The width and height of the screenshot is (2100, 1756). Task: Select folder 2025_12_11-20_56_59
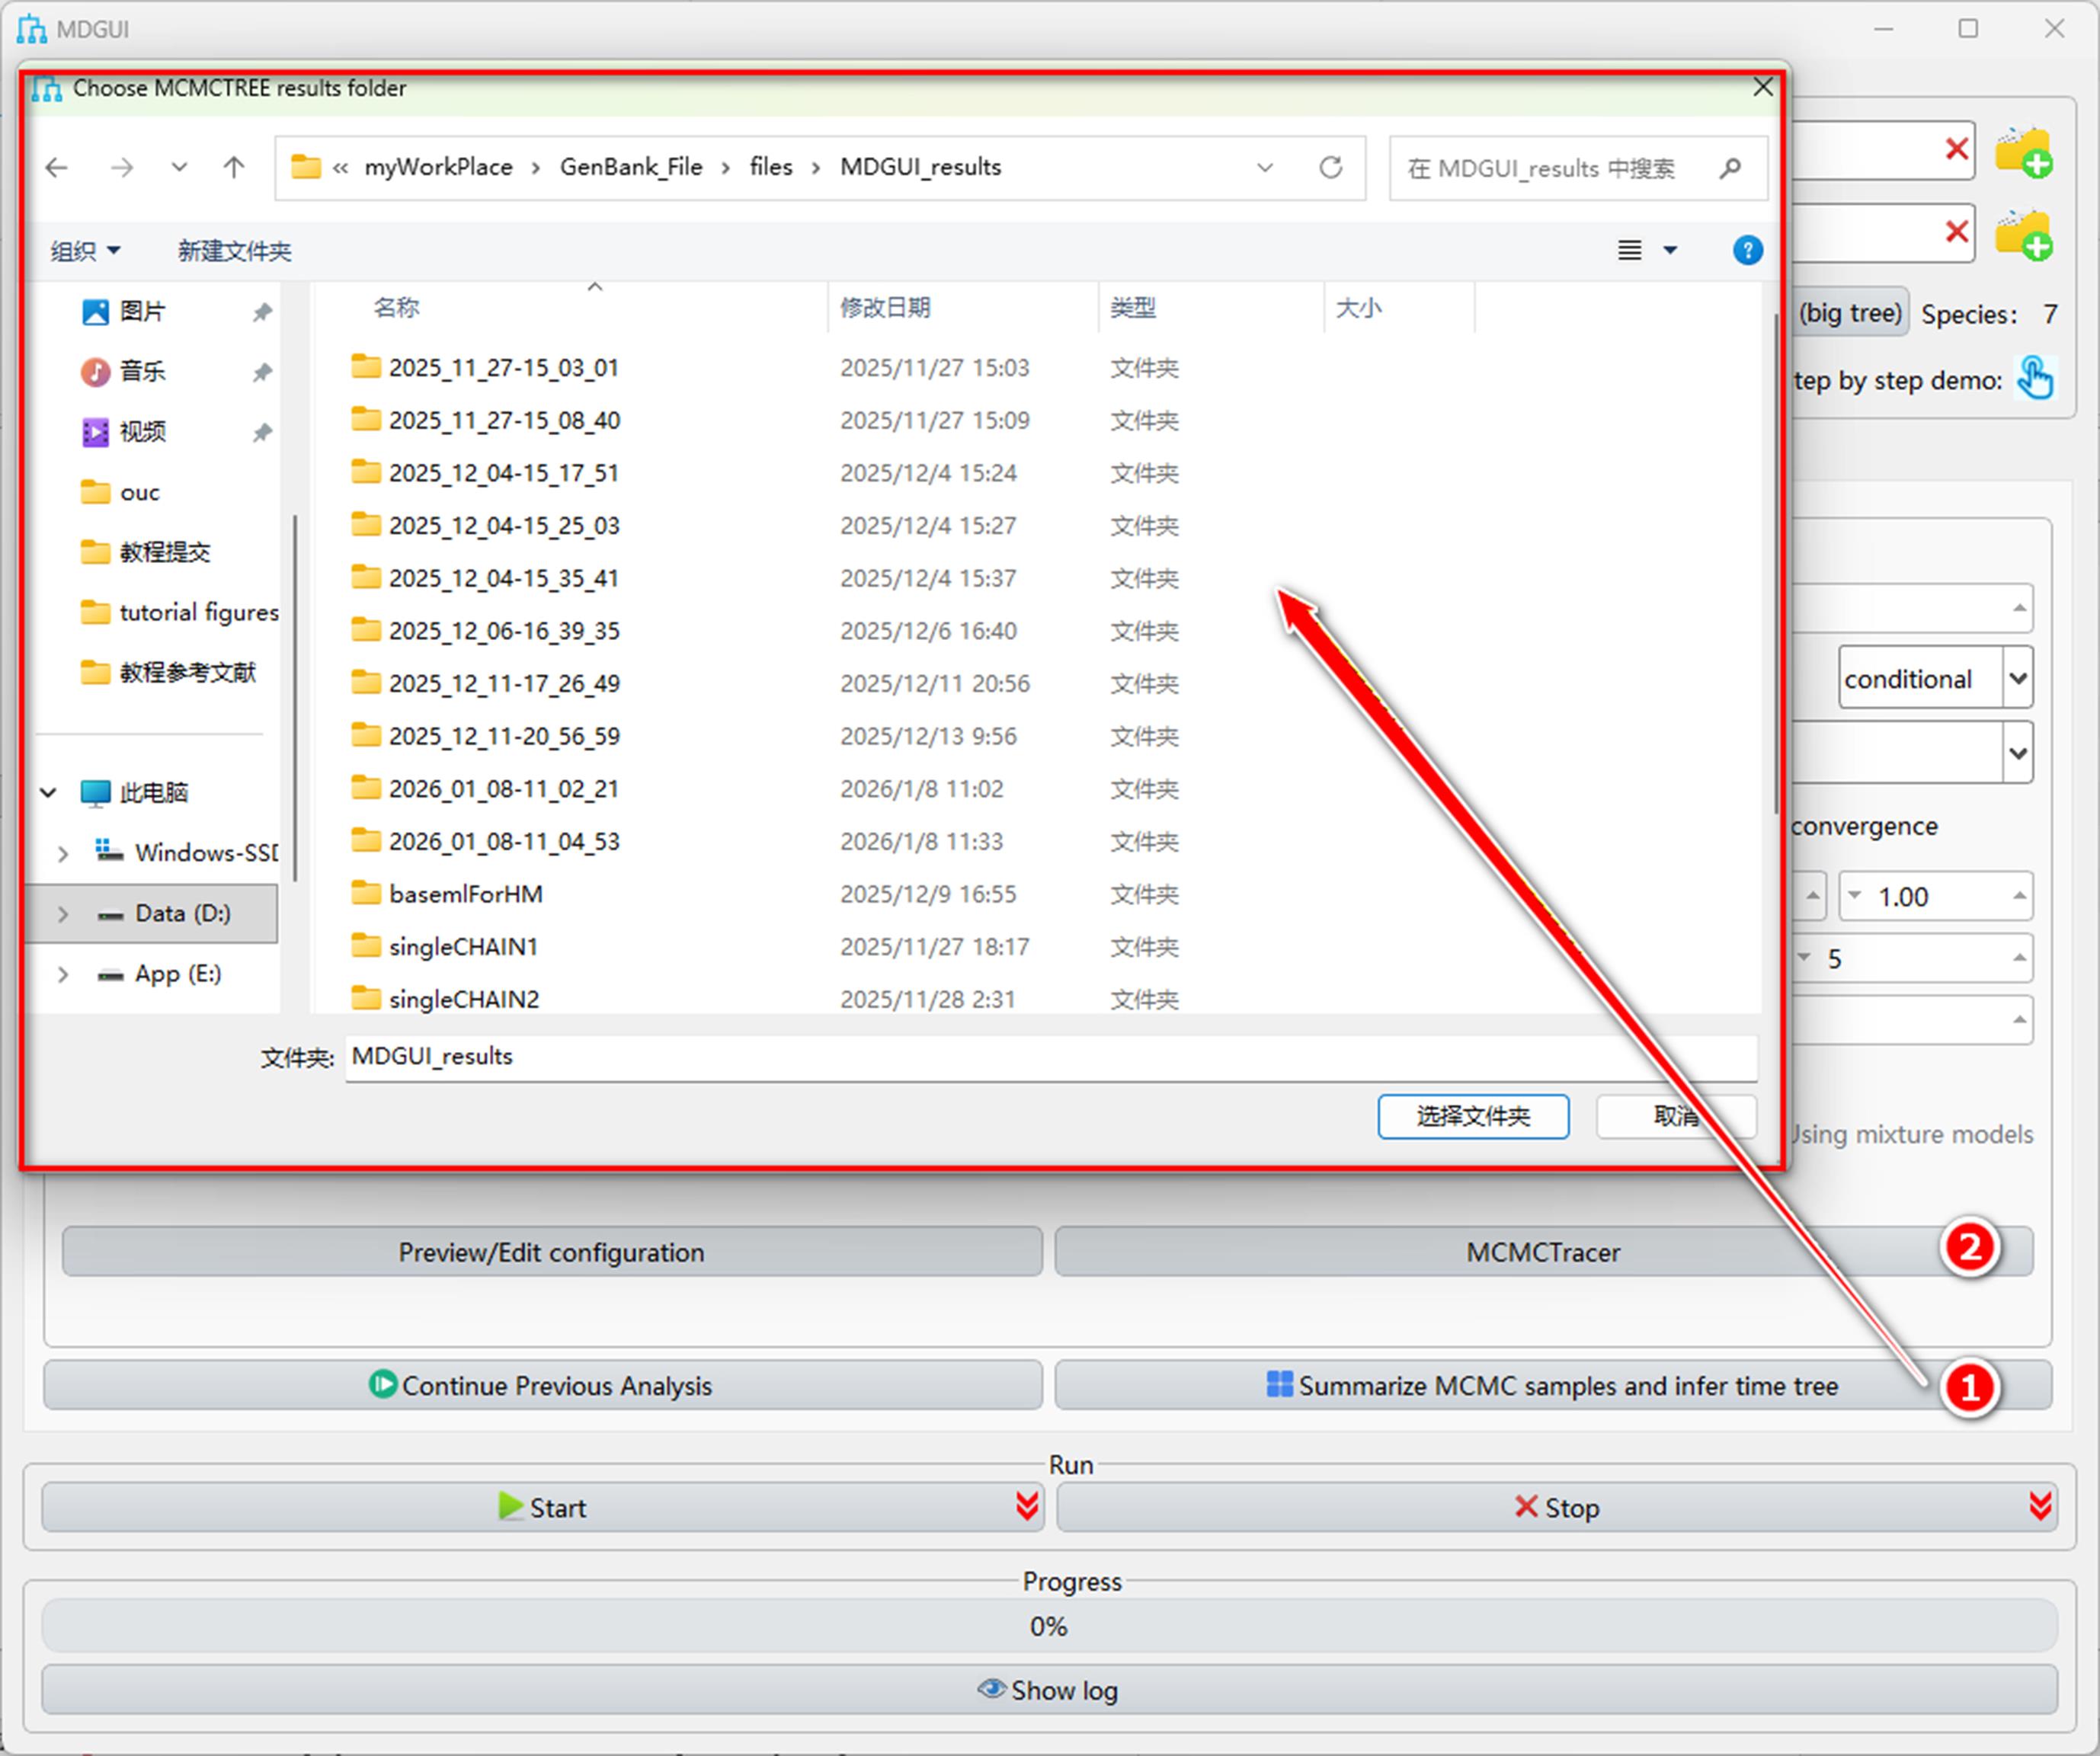pyautogui.click(x=504, y=737)
